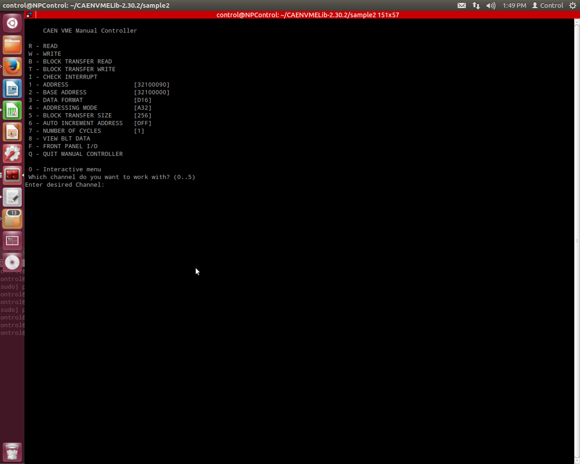This screenshot has width=580, height=464.
Task: Open LibreOffice Impress from dock
Action: pos(12,132)
